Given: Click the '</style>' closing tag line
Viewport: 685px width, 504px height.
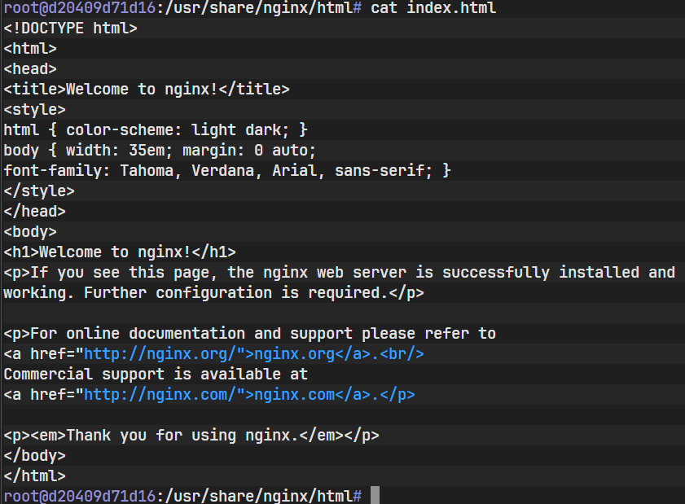Looking at the screenshot, I should (x=39, y=191).
